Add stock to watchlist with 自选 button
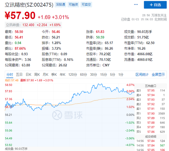The width and height of the screenshot is (169, 151). [155, 5]
